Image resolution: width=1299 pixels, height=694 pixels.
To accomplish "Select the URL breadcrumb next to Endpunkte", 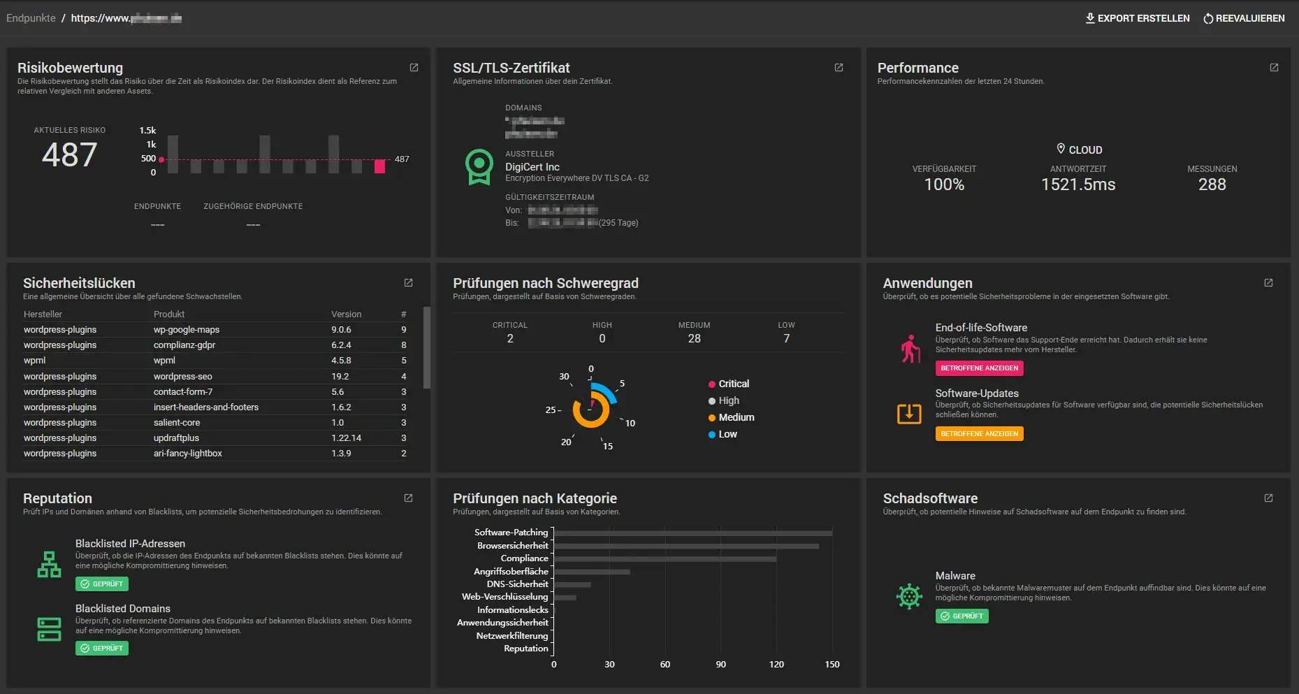I will (126, 17).
